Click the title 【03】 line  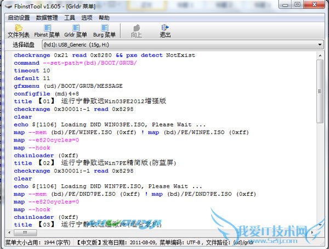(88, 225)
